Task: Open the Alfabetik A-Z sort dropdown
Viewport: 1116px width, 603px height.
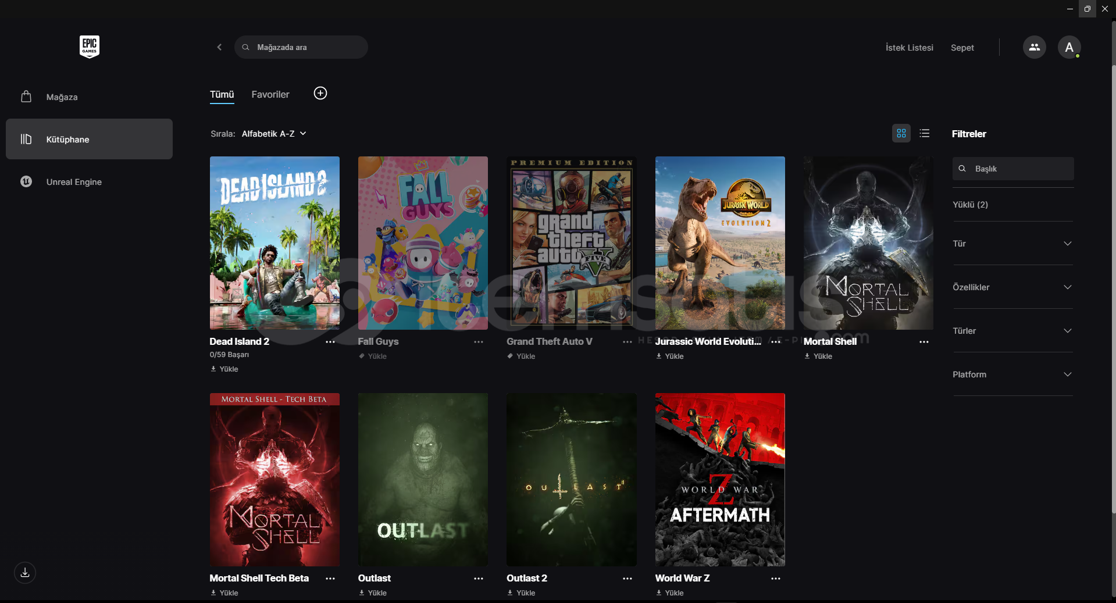Action: coord(274,134)
